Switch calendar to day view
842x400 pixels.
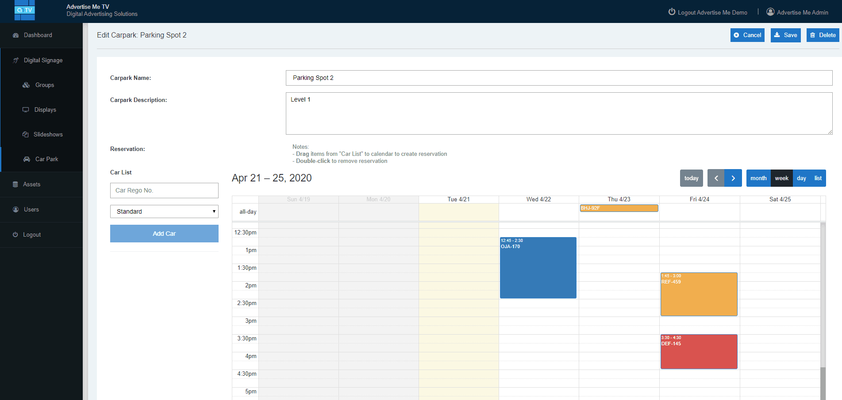click(801, 178)
